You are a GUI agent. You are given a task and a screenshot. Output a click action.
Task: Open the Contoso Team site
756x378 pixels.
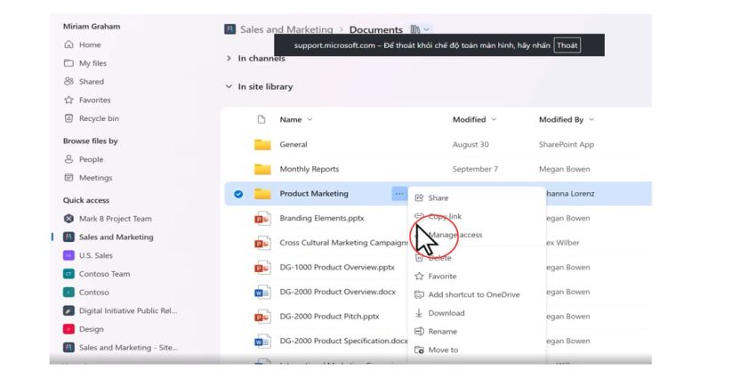(x=96, y=273)
